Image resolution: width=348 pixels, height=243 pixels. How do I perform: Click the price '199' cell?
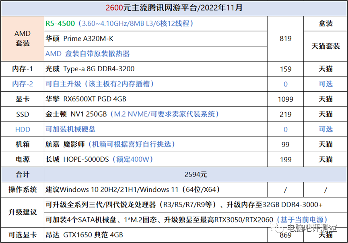pos(285,159)
